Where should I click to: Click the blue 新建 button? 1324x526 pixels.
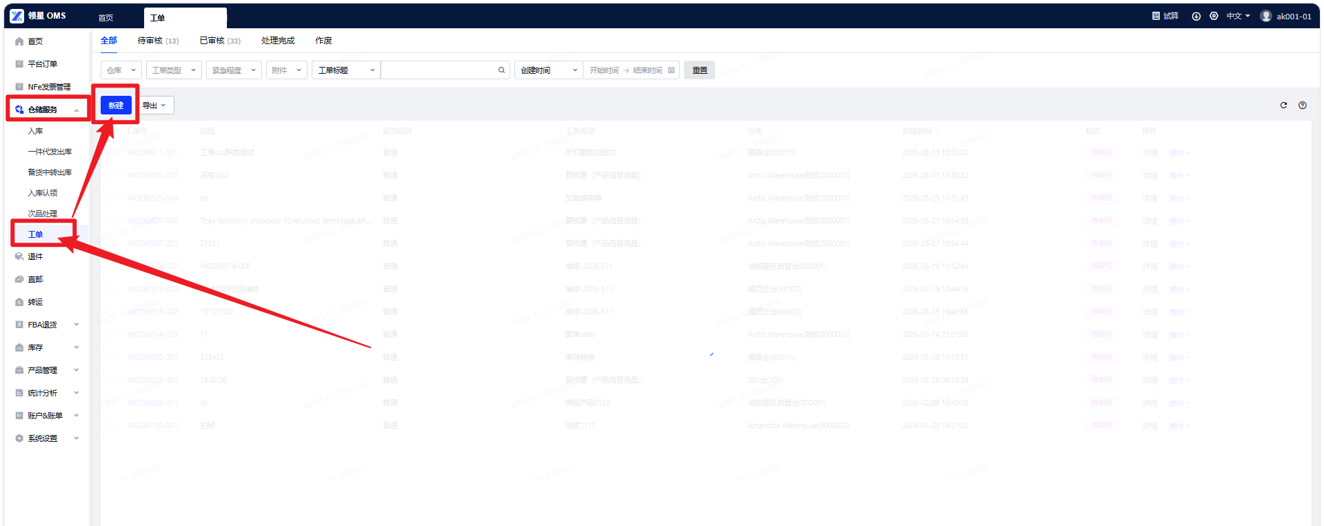[116, 105]
